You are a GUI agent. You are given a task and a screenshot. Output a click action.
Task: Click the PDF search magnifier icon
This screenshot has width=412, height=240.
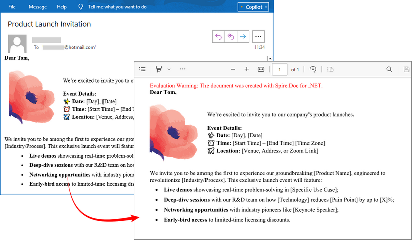coord(389,70)
